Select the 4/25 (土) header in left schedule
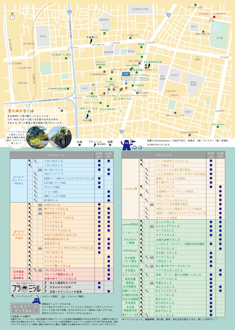Image resolution: width=235 pixels, height=330 pixels. (99, 155)
